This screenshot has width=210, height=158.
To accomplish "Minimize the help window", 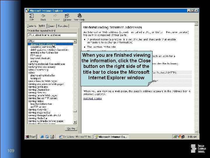I will click(189, 11).
